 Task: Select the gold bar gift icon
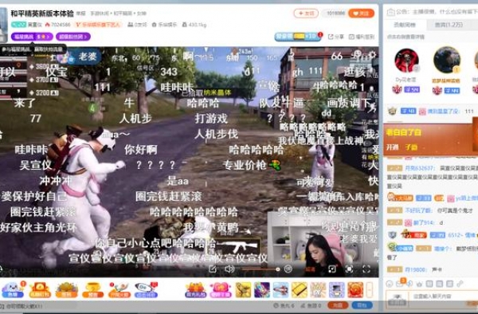pyautogui.click(x=299, y=289)
